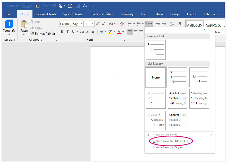Switch to the Essential Tools tab

pos(46,14)
